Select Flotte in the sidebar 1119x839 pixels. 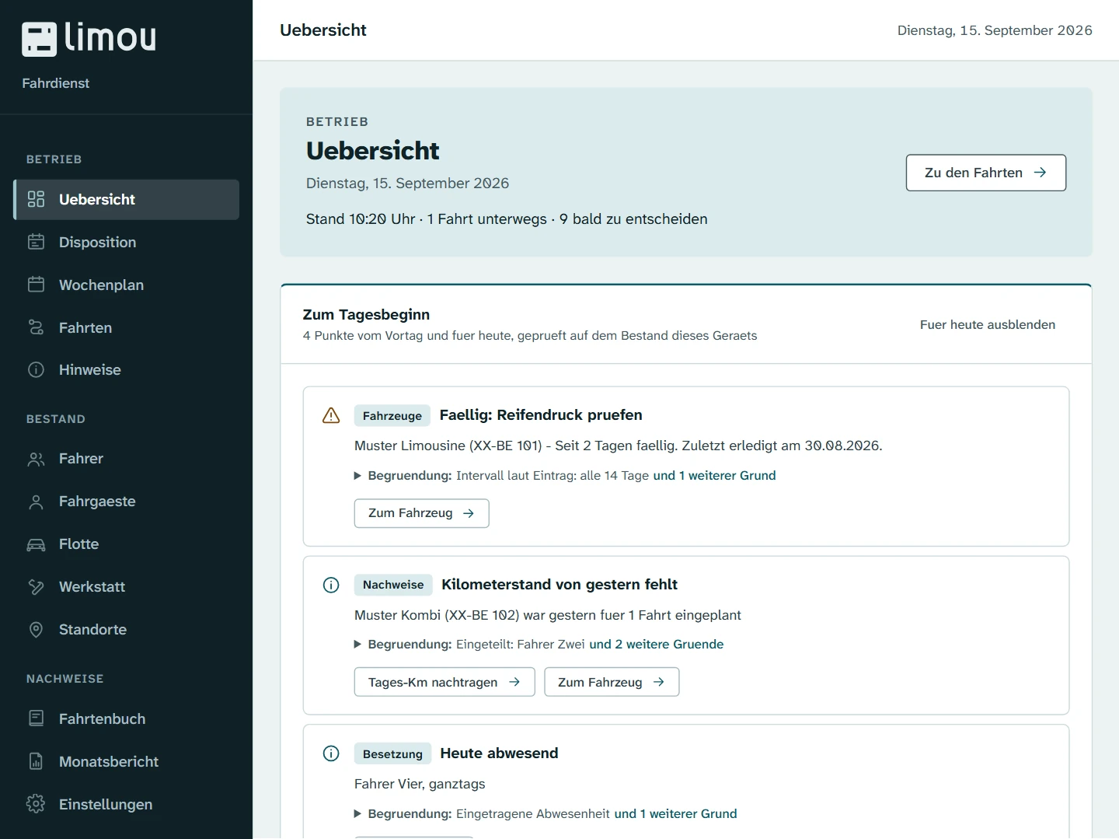[x=126, y=544]
